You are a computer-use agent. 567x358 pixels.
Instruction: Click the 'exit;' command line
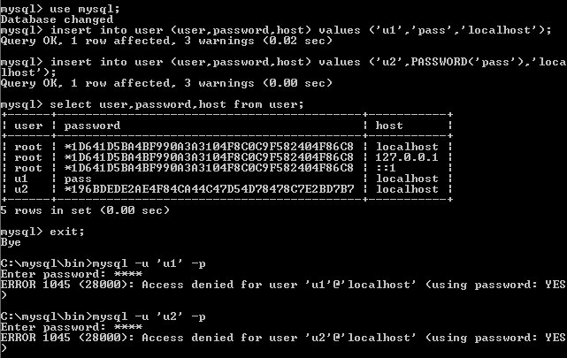pos(42,232)
